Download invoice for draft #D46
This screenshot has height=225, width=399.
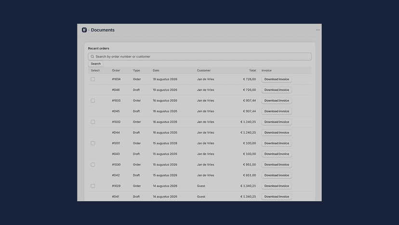click(277, 90)
